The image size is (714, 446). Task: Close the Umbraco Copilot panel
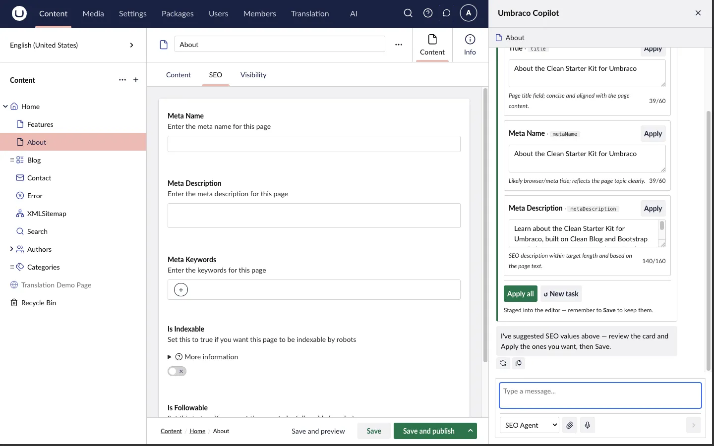pos(698,13)
